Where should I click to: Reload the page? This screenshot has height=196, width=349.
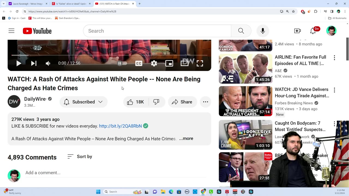[17, 11]
